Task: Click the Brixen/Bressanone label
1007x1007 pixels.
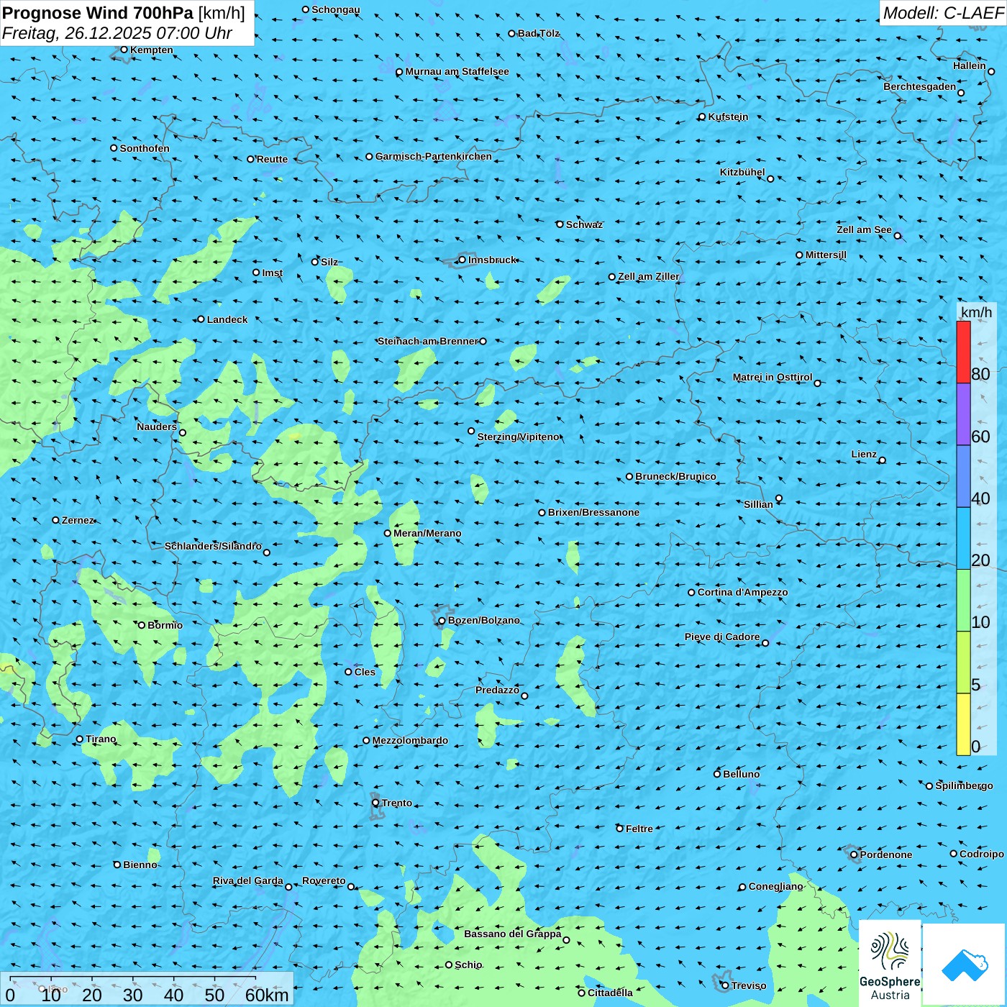Action: click(593, 512)
